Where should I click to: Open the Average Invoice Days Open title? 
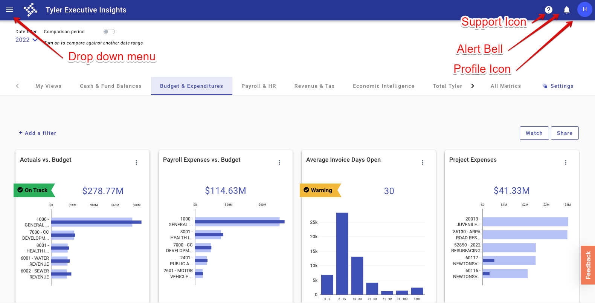click(x=343, y=160)
